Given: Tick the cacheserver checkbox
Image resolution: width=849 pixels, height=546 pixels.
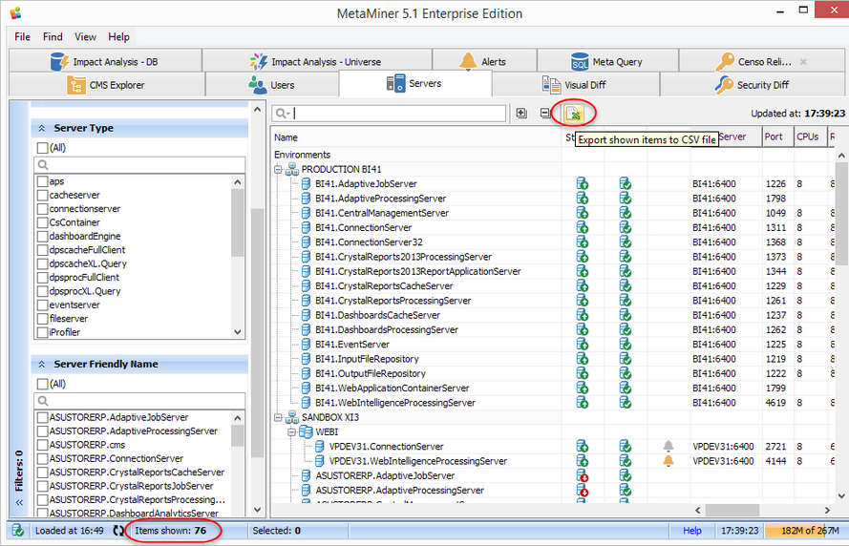Looking at the screenshot, I should click(42, 195).
